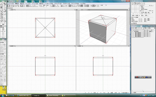This screenshot has width=156, height=97.
Task: Open the Windows Start menu orb
Action: pyautogui.click(x=3, y=95)
